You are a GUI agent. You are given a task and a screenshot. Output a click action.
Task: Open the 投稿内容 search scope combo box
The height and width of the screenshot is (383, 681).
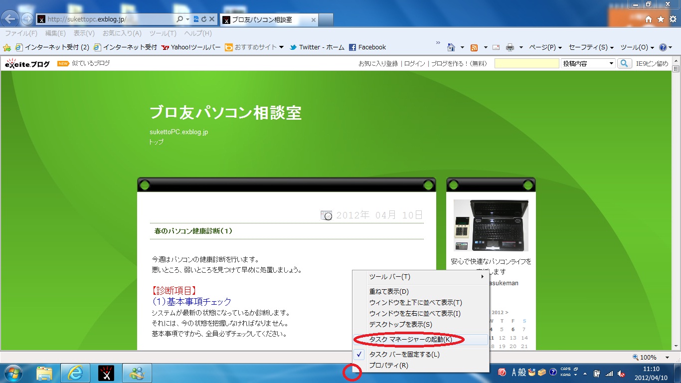(588, 63)
